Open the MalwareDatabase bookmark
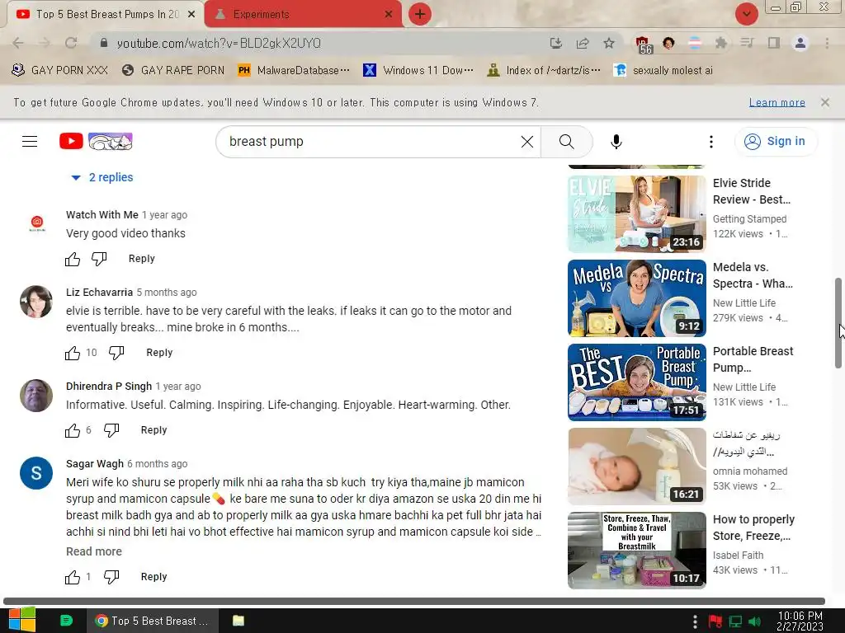 (x=295, y=71)
